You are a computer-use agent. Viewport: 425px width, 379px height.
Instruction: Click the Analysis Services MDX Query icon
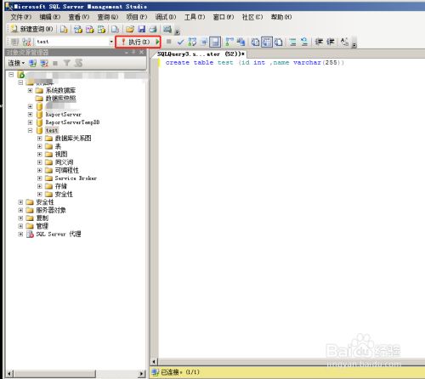coord(78,29)
